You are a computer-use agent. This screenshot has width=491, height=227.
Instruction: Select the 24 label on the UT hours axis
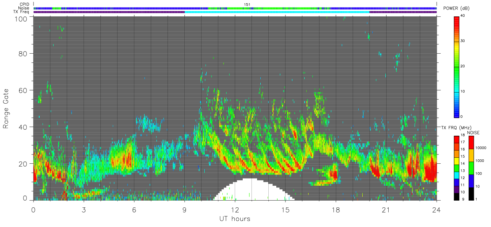pos(436,210)
